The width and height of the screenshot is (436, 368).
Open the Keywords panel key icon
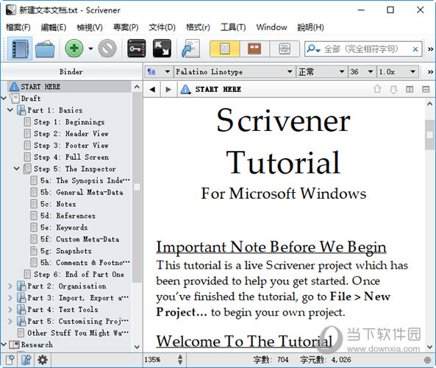pos(136,49)
